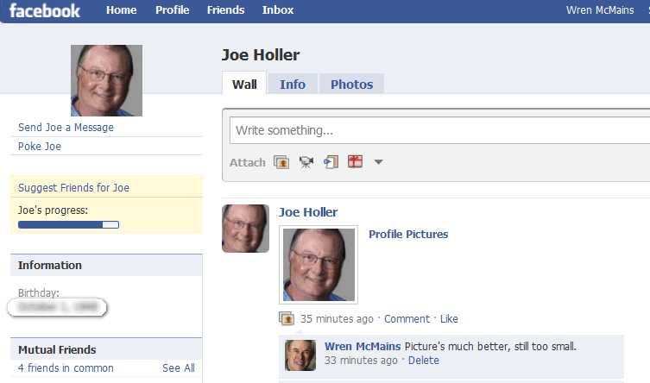Open Inbox in the top navigation
Image resolution: width=650 pixels, height=383 pixels.
278,10
